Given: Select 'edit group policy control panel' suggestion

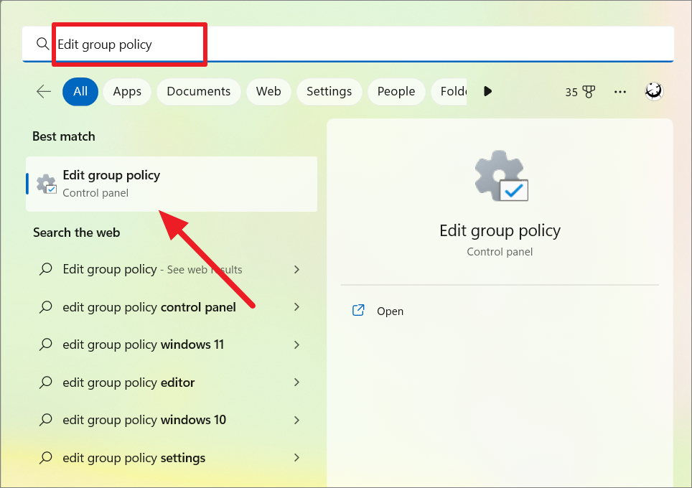Looking at the screenshot, I should pos(149,307).
